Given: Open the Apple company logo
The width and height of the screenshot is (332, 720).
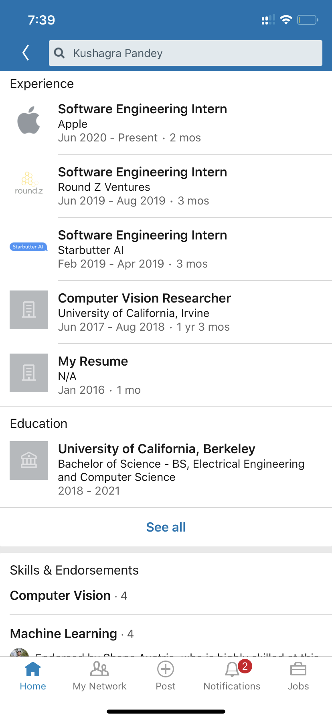Looking at the screenshot, I should [29, 120].
